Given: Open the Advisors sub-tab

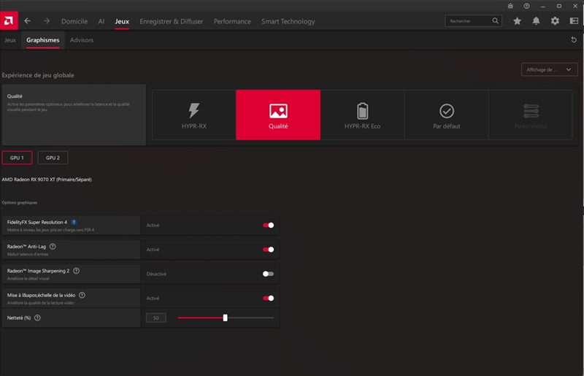Looking at the screenshot, I should tap(82, 40).
